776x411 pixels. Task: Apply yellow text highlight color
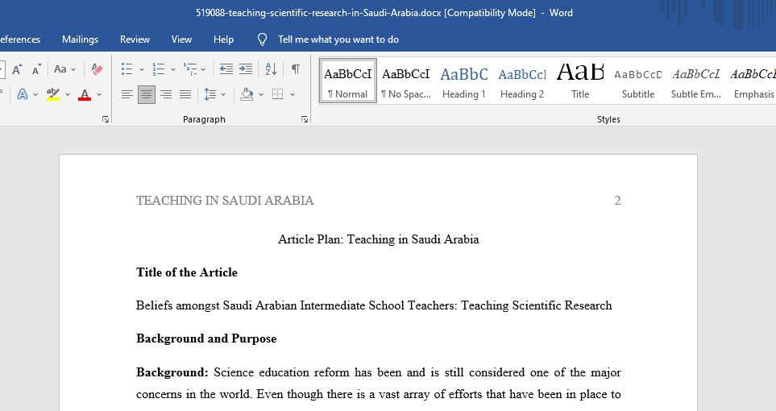point(53,94)
